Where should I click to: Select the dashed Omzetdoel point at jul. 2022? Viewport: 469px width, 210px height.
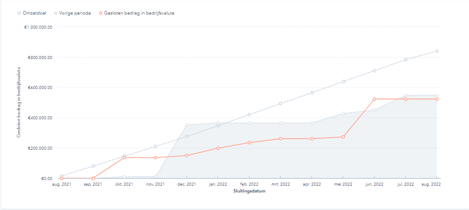pos(406,59)
